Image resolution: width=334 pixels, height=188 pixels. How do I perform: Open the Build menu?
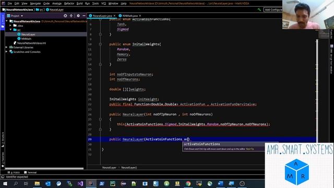click(79, 4)
